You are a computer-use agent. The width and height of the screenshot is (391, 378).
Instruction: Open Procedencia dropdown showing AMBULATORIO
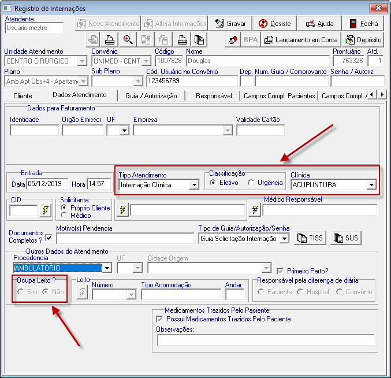(107, 268)
